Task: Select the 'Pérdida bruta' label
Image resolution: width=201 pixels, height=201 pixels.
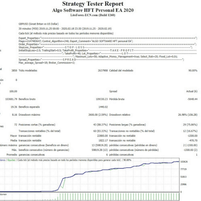Action: point(117,99)
